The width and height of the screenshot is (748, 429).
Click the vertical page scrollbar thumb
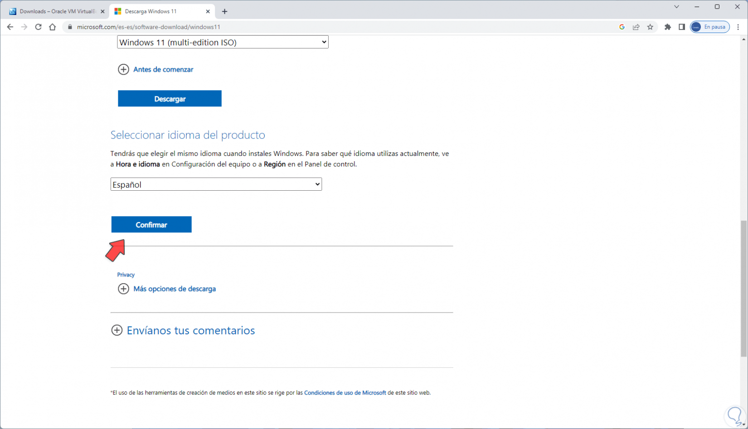[743, 289]
